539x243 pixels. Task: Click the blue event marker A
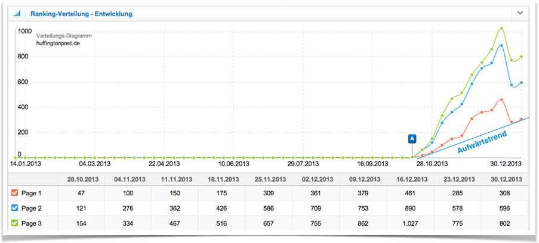click(412, 139)
